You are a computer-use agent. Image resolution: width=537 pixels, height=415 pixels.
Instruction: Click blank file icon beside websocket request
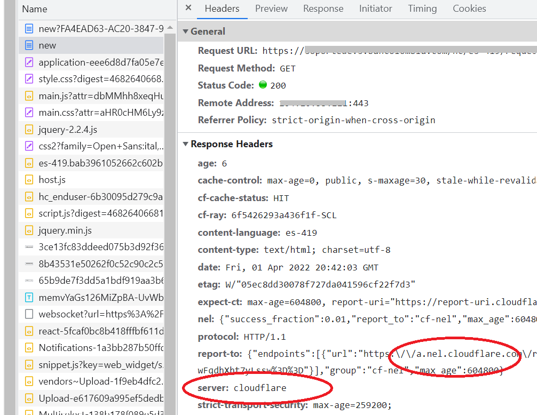(29, 314)
